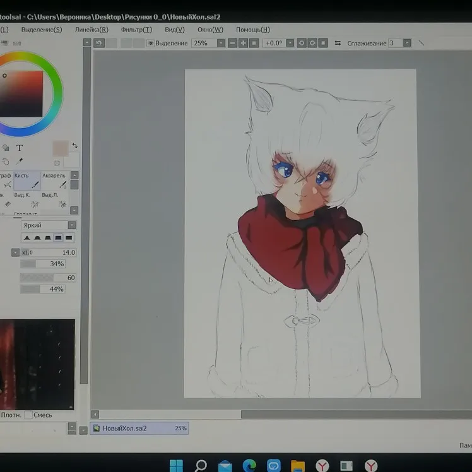Open the Вид(V) menu
Viewport: 472px width, 472px height.
(x=175, y=30)
